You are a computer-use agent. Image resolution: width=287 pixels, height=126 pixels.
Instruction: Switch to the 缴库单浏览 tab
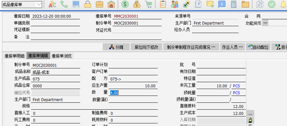[62, 56]
